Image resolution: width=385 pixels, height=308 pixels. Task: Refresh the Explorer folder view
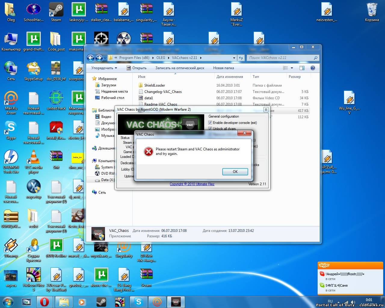tap(241, 58)
